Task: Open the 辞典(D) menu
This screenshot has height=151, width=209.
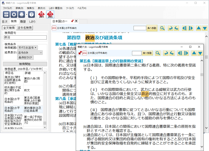Action: click(19, 8)
